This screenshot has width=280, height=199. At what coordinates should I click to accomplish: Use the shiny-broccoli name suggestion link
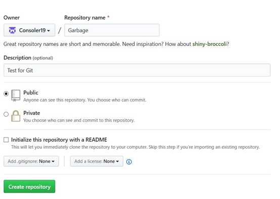tap(209, 44)
